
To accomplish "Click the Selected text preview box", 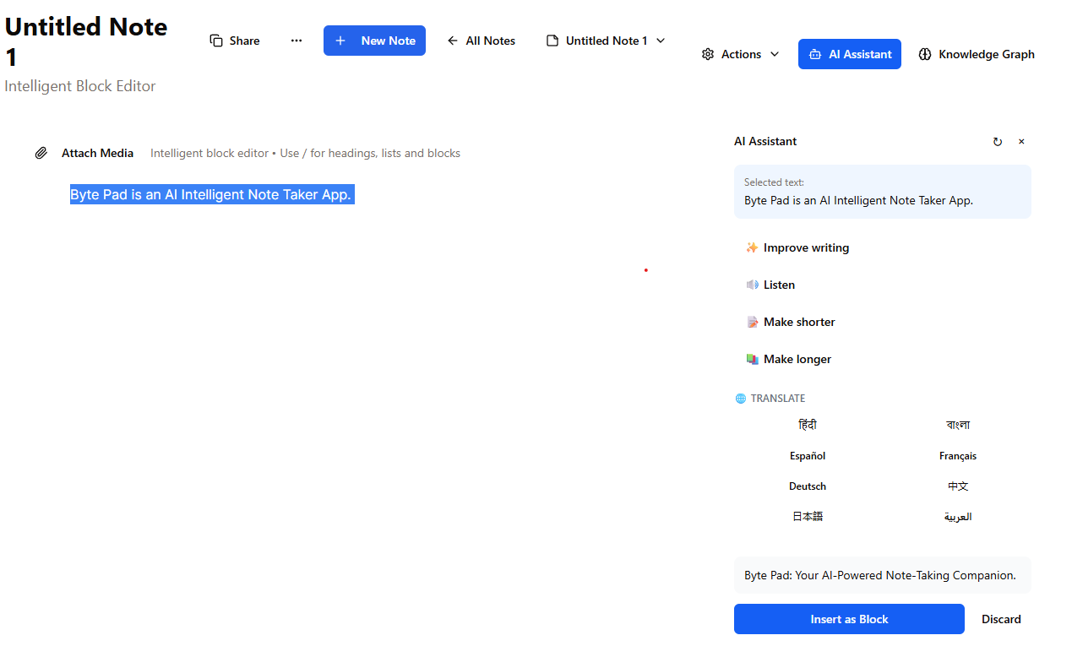I will pos(883,192).
